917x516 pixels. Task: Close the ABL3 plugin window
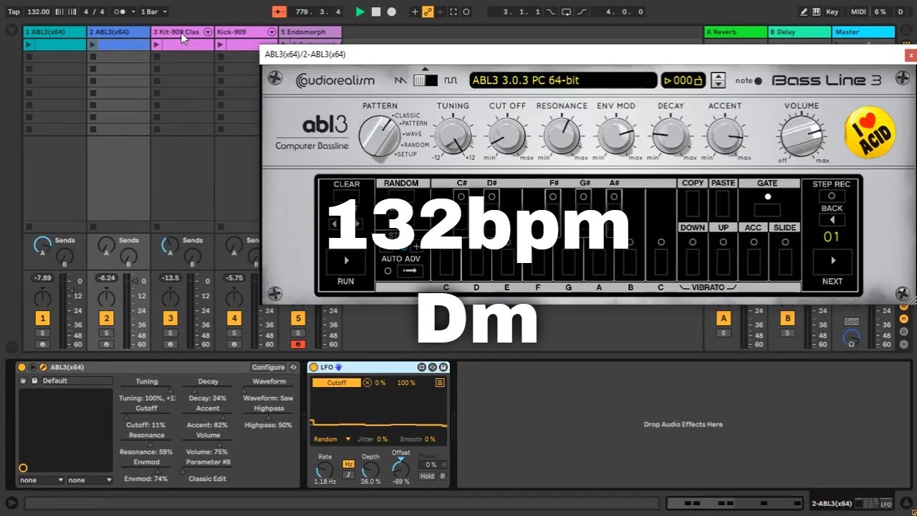pyautogui.click(x=911, y=54)
